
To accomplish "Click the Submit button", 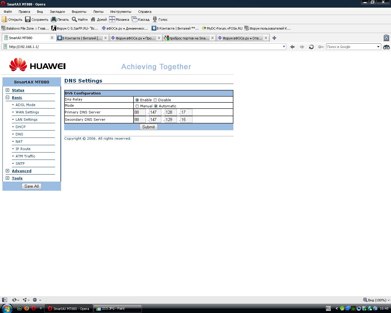I will [x=148, y=127].
